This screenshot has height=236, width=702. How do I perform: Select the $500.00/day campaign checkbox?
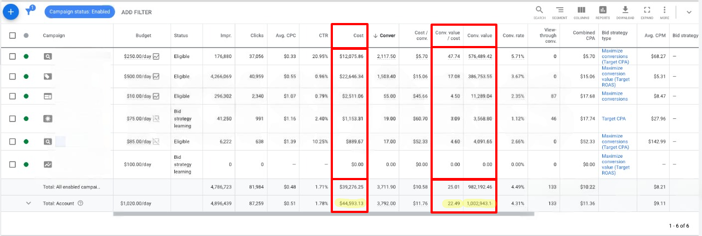pyautogui.click(x=13, y=76)
